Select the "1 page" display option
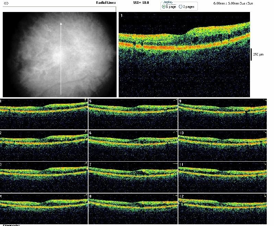 point(164,7)
